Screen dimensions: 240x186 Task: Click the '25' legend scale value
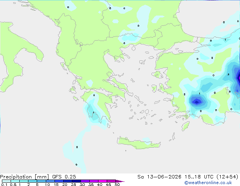(x=73, y=184)
